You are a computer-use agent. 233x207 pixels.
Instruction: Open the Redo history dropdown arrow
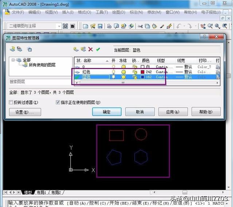coord(196,26)
